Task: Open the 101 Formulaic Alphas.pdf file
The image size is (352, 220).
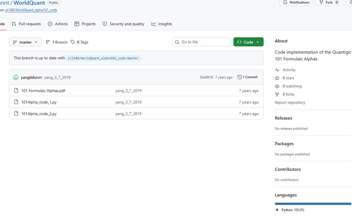Action: (43, 91)
